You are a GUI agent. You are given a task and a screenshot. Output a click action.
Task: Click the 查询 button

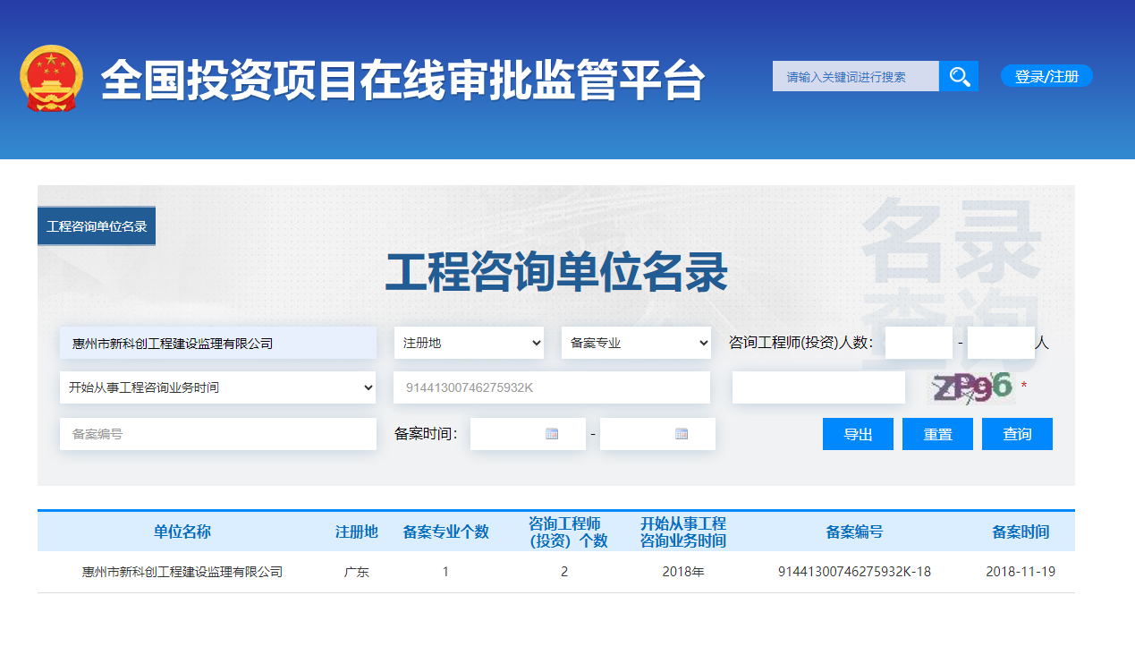1017,433
